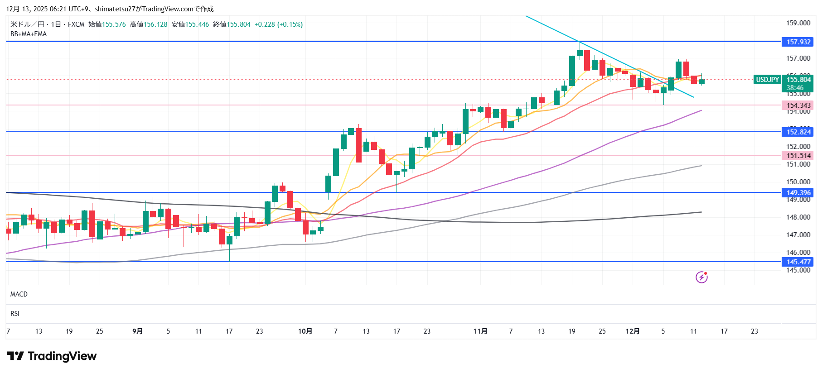Screen dimensions: 822x373
Task: Click the 159.000 price scale value
Action: pos(798,23)
